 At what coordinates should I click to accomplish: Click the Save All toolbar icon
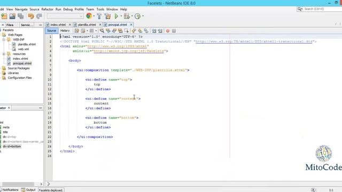[21, 17]
